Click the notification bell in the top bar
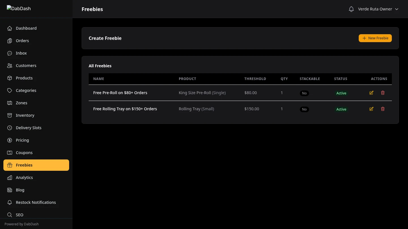Screen dimensions: 408x229 click(351, 9)
